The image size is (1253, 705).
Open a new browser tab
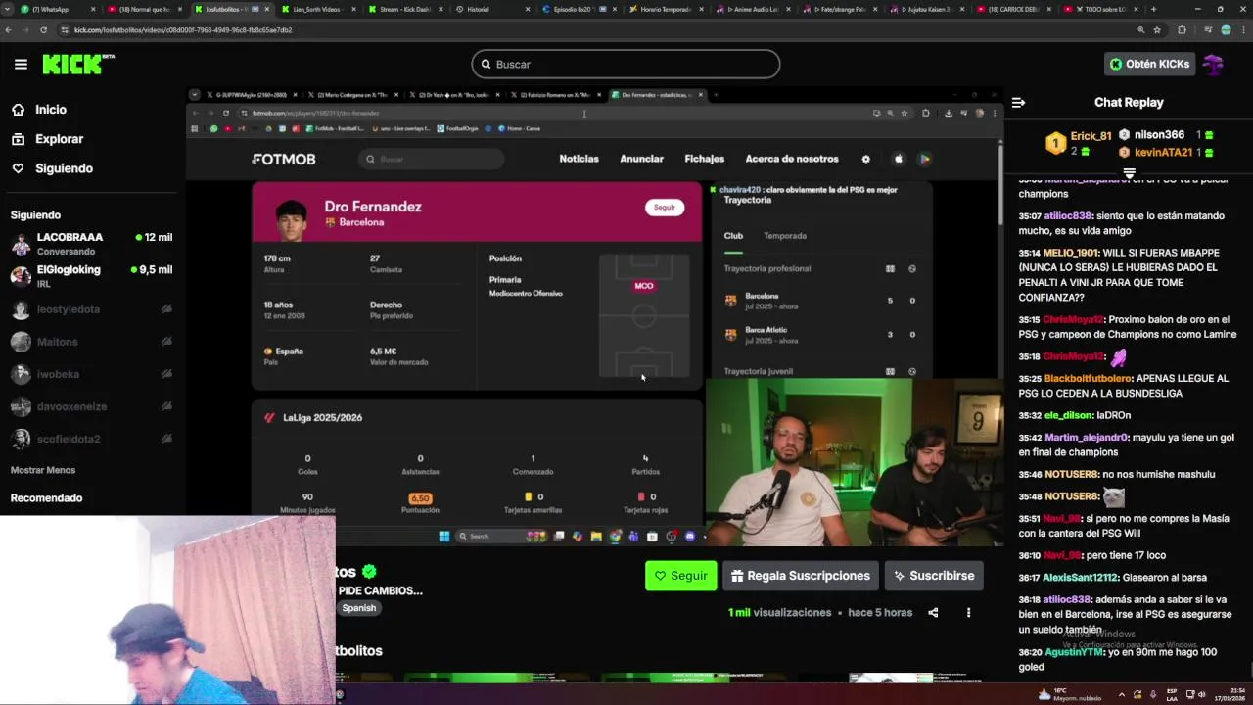(1153, 9)
